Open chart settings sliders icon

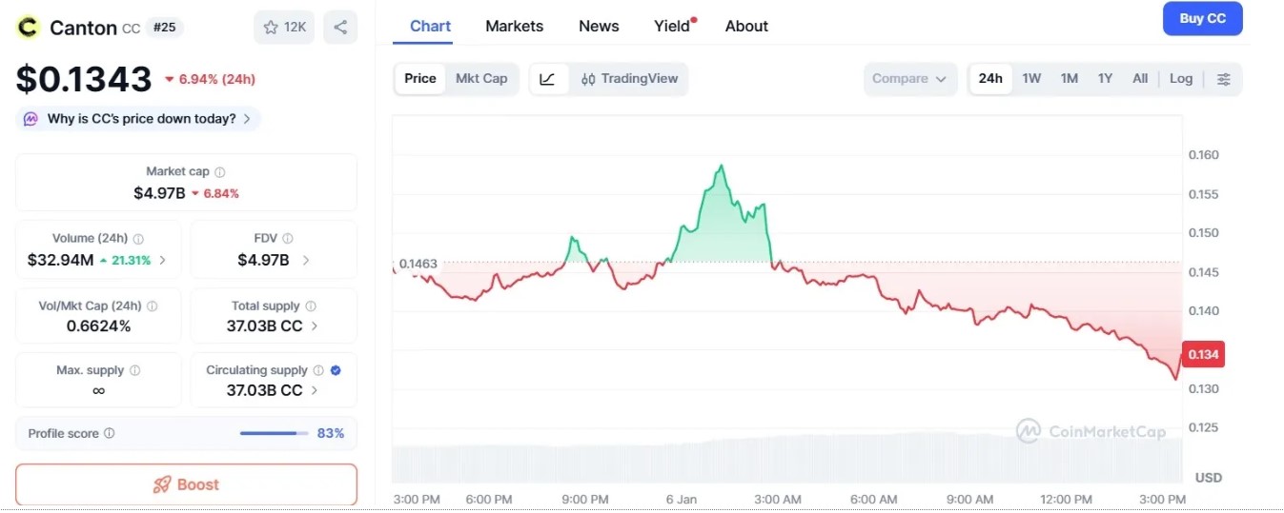point(1224,79)
